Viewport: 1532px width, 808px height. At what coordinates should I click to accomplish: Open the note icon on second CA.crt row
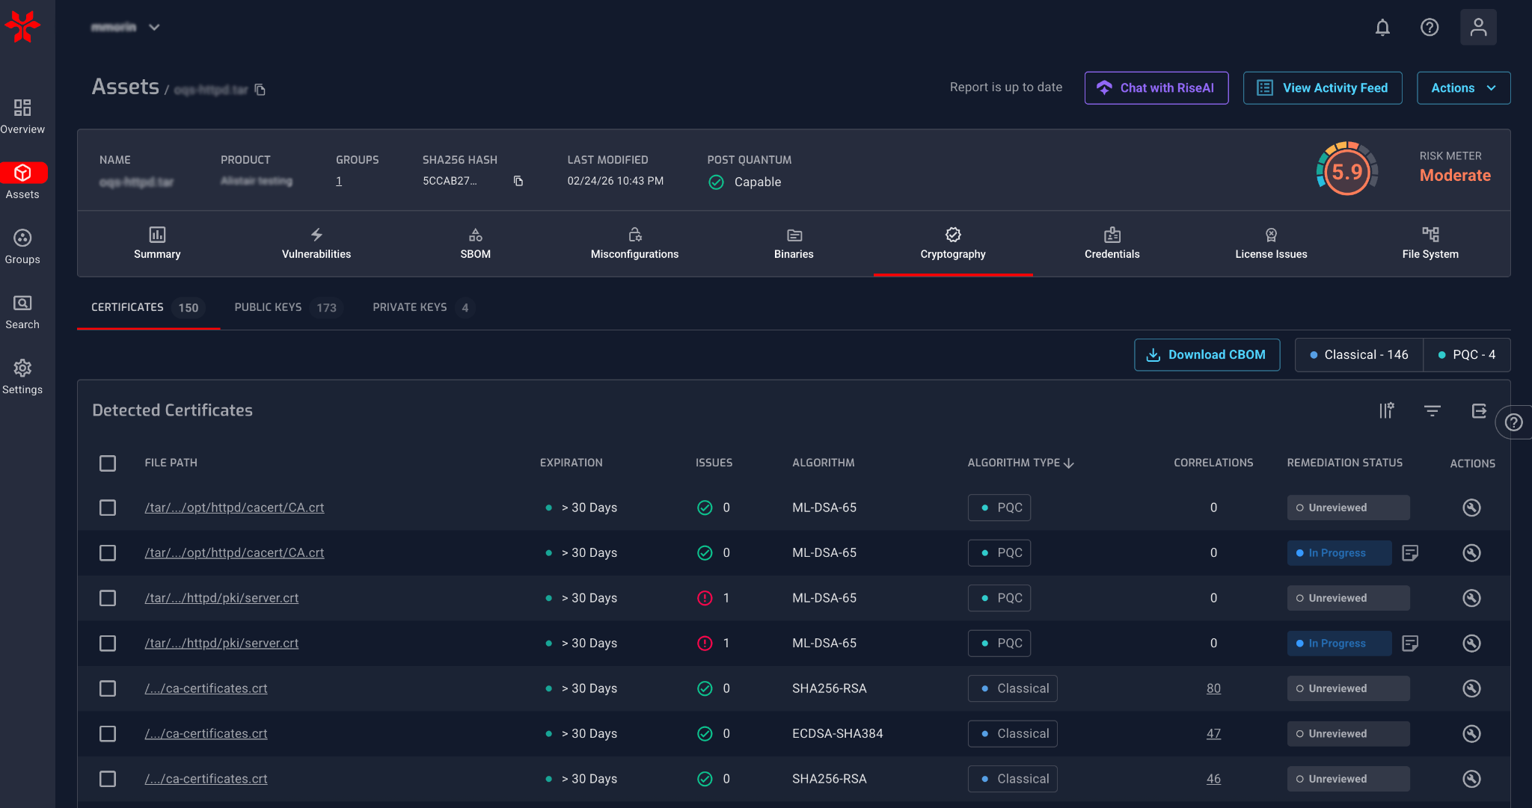pyautogui.click(x=1410, y=553)
